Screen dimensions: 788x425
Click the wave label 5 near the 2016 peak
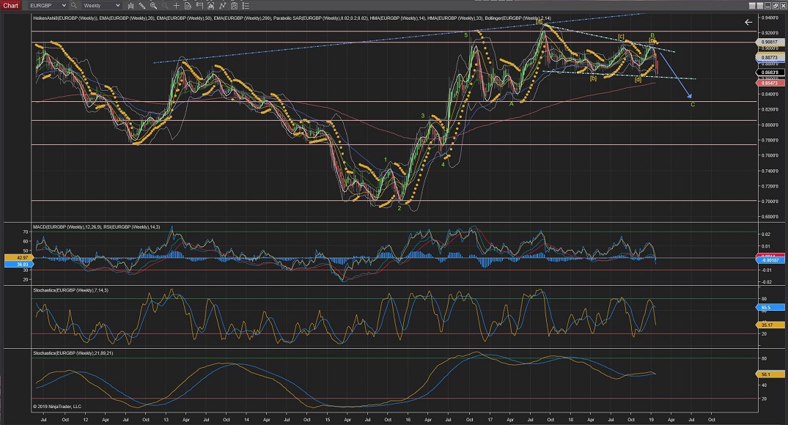pos(466,35)
